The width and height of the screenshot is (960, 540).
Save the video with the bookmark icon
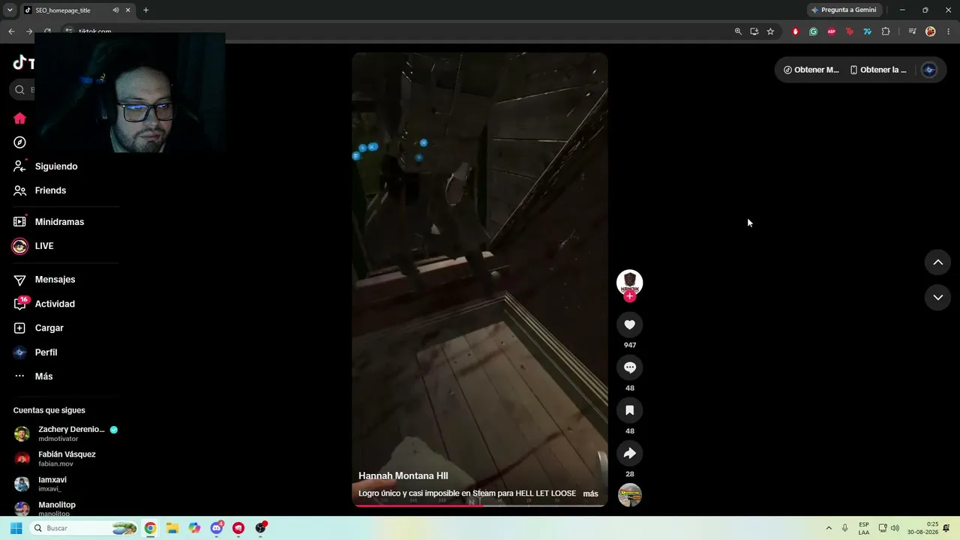630,410
